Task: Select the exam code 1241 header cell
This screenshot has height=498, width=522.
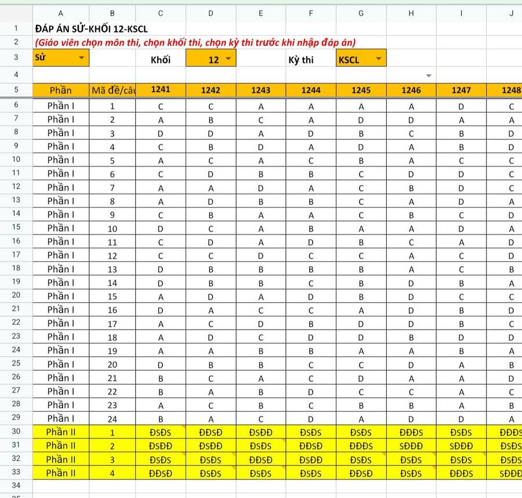Action: pos(161,89)
